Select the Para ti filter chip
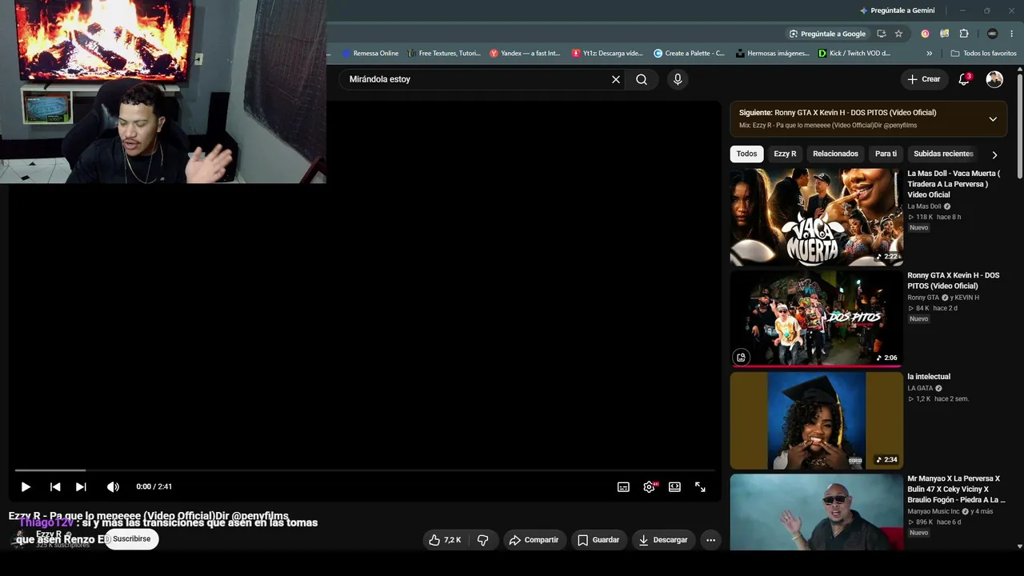 click(886, 154)
